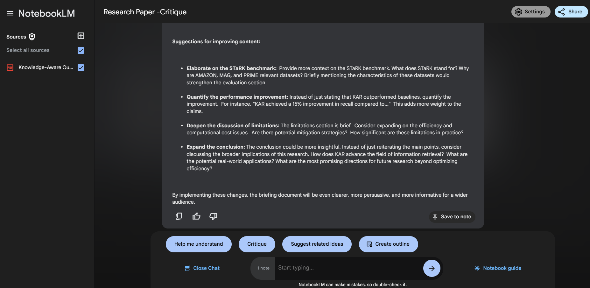Copy the response with the copy icon
Viewport: 590px width, 288px height.
179,216
